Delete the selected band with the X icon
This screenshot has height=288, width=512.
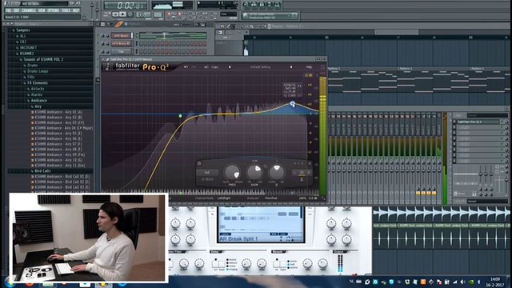[x=310, y=163]
